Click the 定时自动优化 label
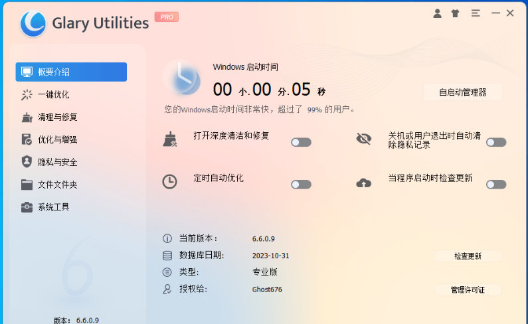 point(219,178)
